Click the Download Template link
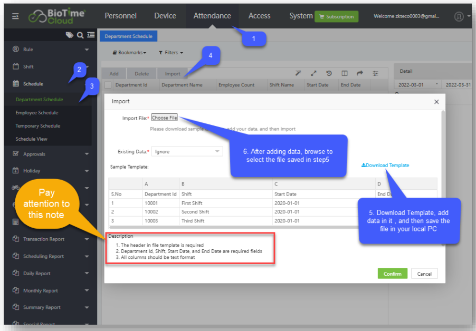Screen dimensions: 476x331 [x=385, y=166]
